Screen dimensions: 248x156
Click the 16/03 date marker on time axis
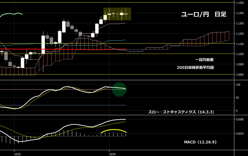[x=17, y=154]
